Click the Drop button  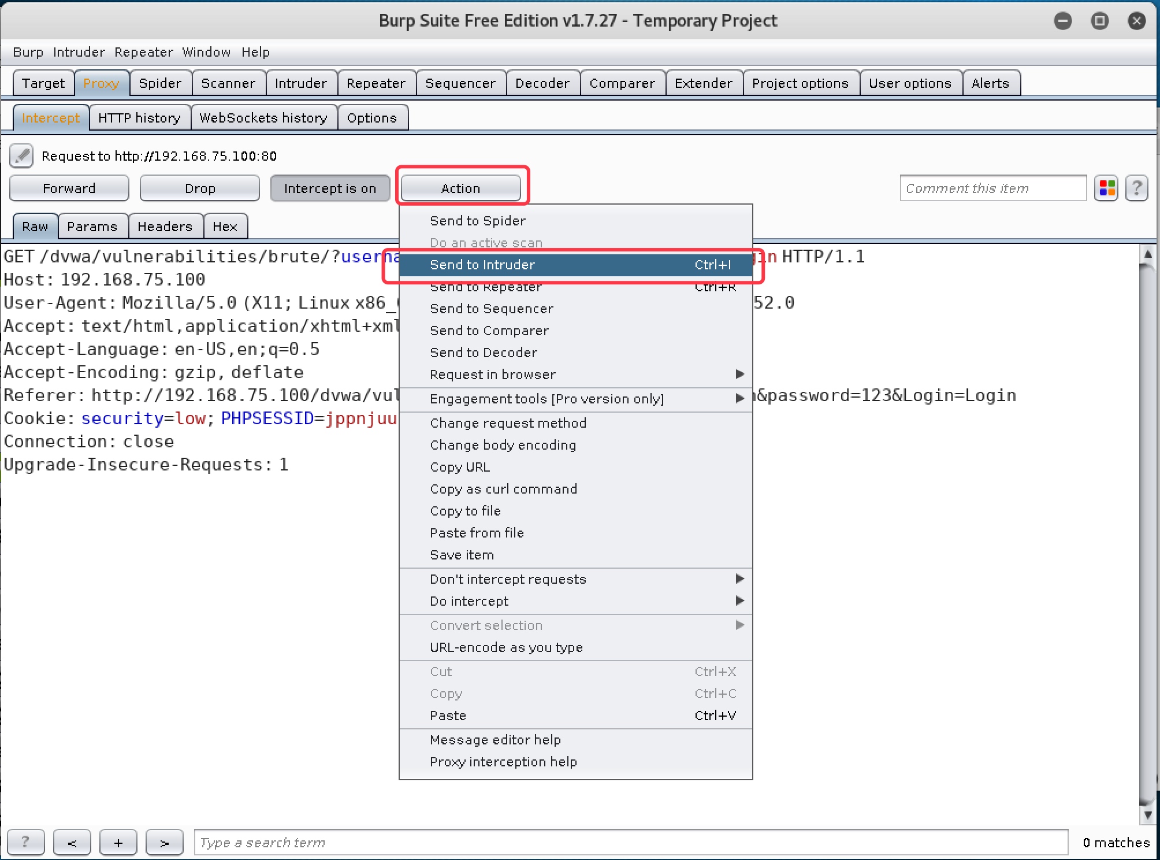(x=200, y=189)
